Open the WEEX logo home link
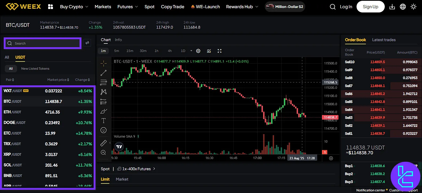The height and width of the screenshot is (193, 422). point(23,7)
